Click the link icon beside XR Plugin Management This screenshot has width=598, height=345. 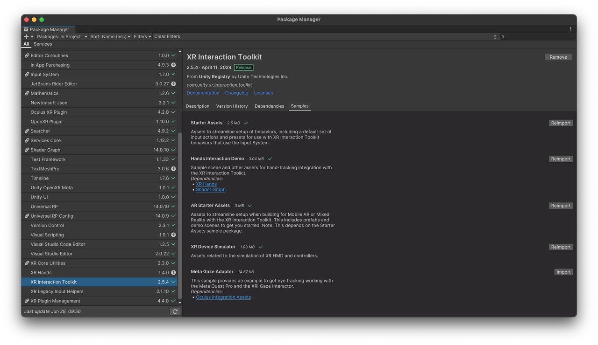pos(27,301)
